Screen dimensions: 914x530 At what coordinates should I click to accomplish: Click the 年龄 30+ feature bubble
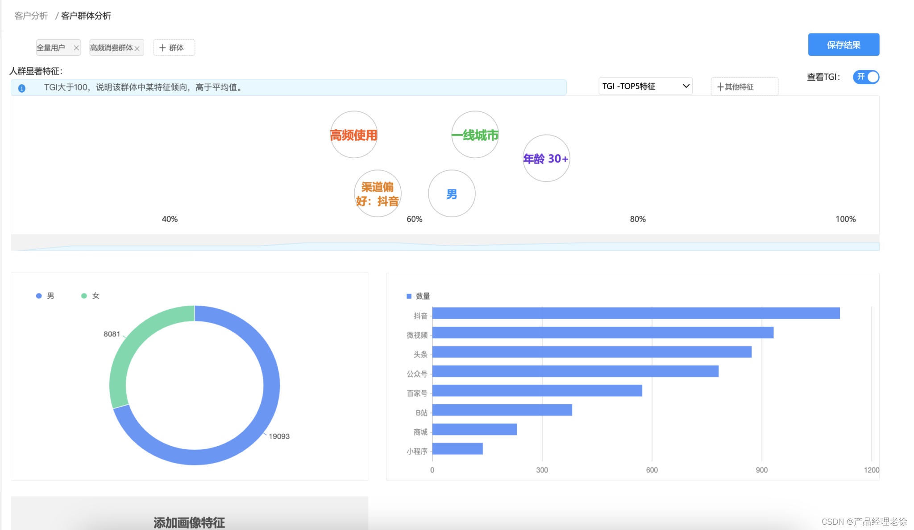click(x=546, y=158)
